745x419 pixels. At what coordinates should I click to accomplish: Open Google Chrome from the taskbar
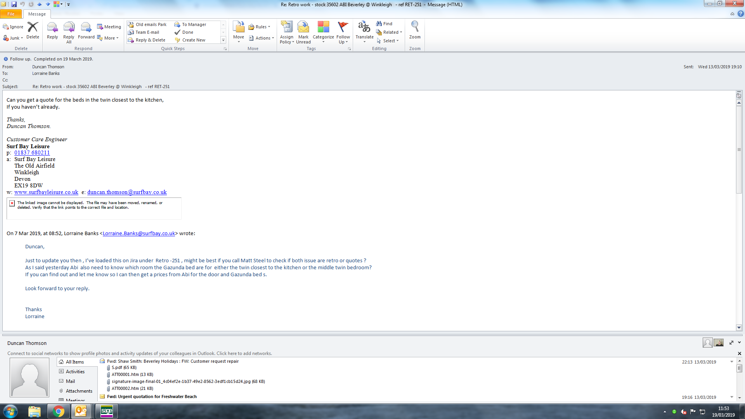click(x=59, y=411)
